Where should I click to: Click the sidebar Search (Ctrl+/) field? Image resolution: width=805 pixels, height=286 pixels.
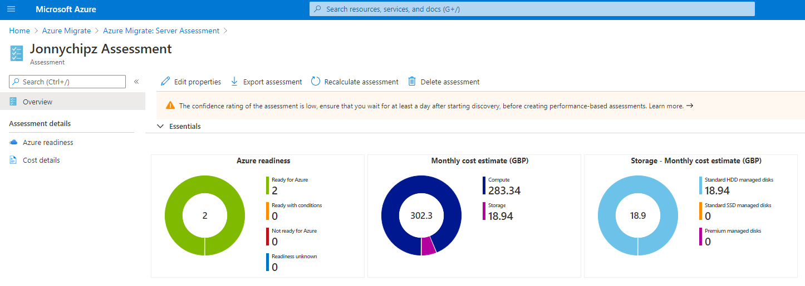tap(68, 82)
